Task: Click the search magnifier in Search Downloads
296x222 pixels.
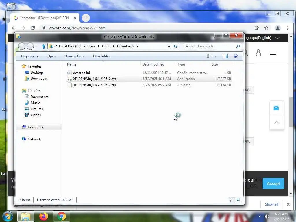Action: coord(238,46)
